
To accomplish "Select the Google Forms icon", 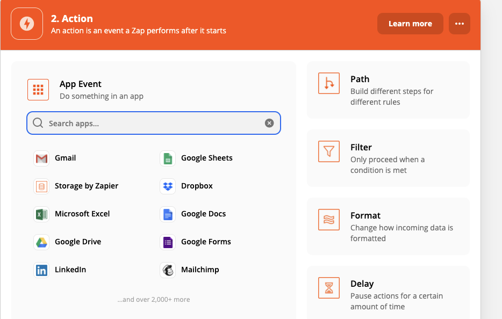I will tap(168, 242).
